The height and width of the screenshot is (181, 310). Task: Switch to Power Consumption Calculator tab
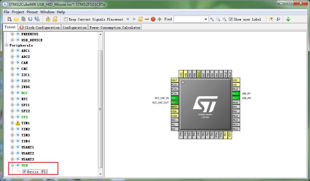(x=115, y=28)
